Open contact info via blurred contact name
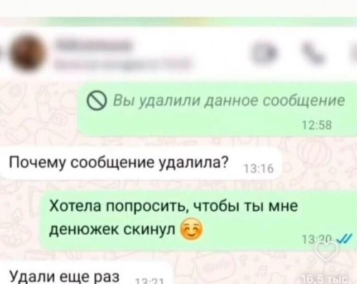 pos(93,44)
